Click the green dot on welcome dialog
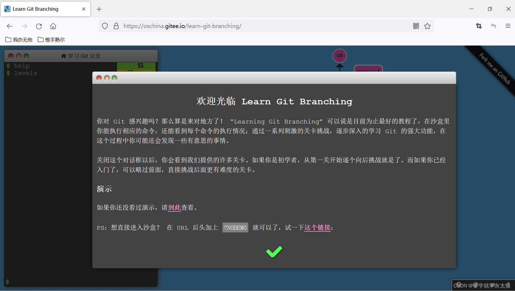This screenshot has height=291, width=515. pos(114,78)
